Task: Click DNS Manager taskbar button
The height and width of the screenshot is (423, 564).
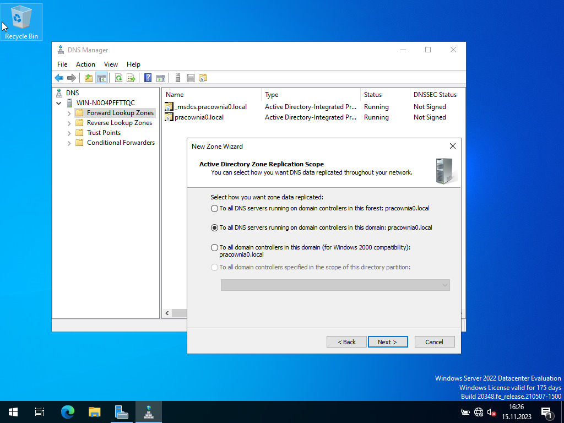Action: [149, 412]
